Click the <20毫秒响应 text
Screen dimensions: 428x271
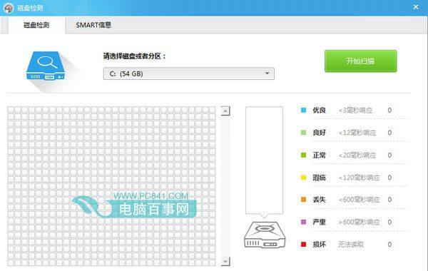coord(357,155)
